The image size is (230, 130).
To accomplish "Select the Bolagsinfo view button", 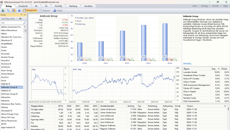I will (x=30, y=11).
